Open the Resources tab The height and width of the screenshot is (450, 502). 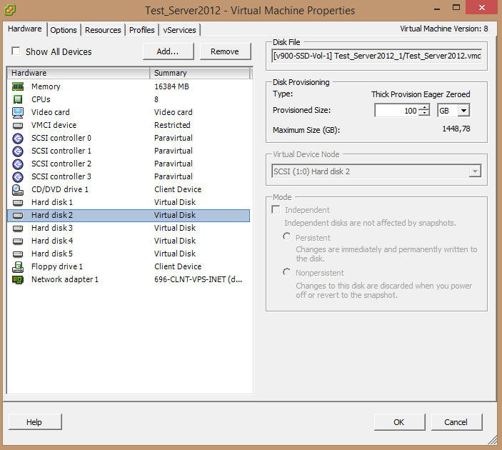click(x=103, y=30)
